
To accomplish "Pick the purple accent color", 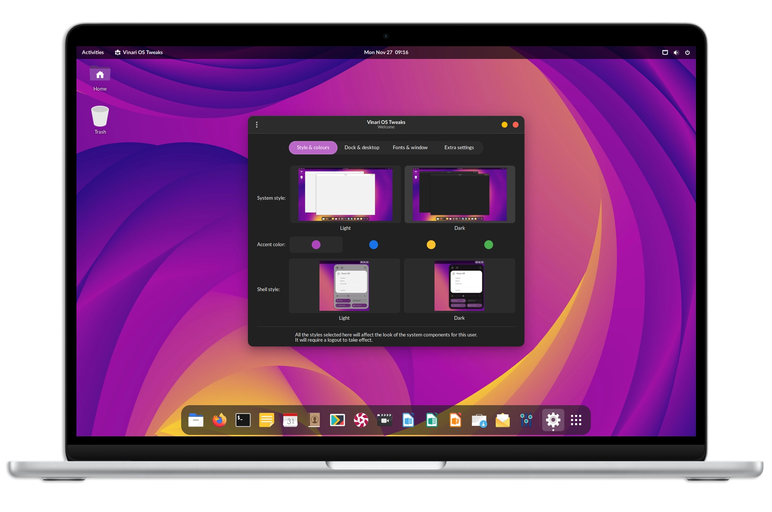I will [x=316, y=245].
